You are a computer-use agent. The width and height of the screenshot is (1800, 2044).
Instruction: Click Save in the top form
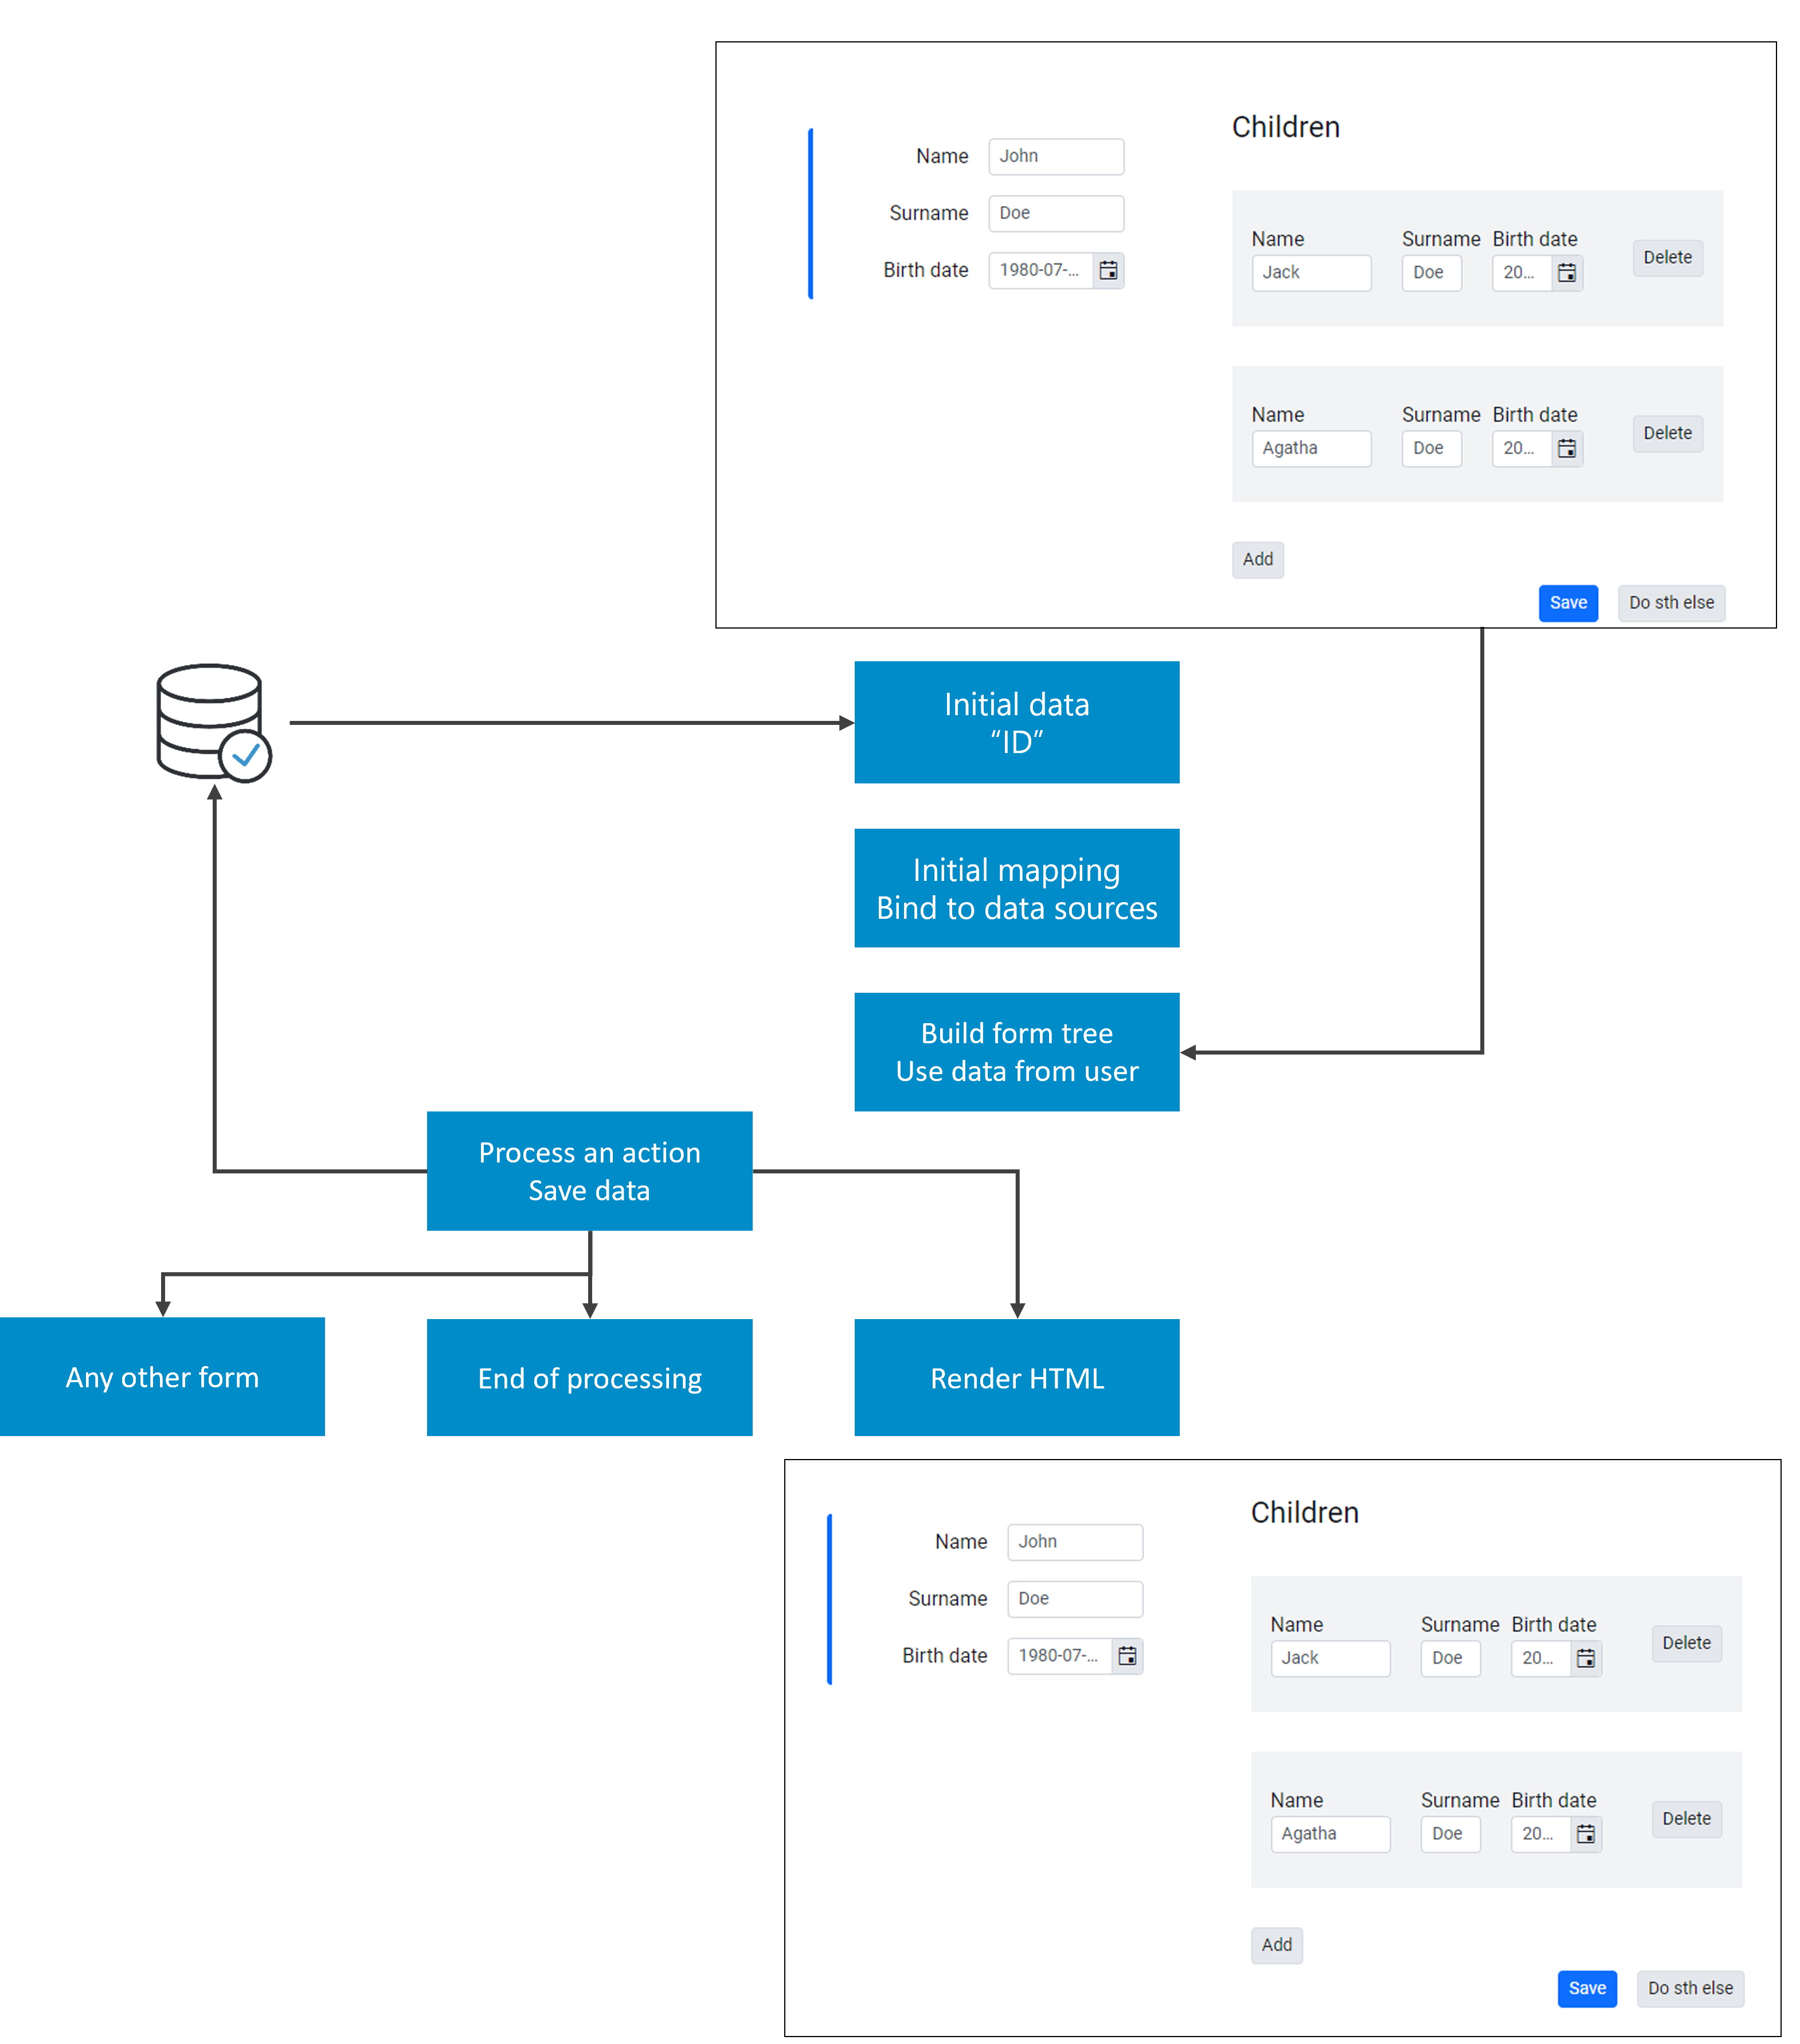coord(1568,603)
